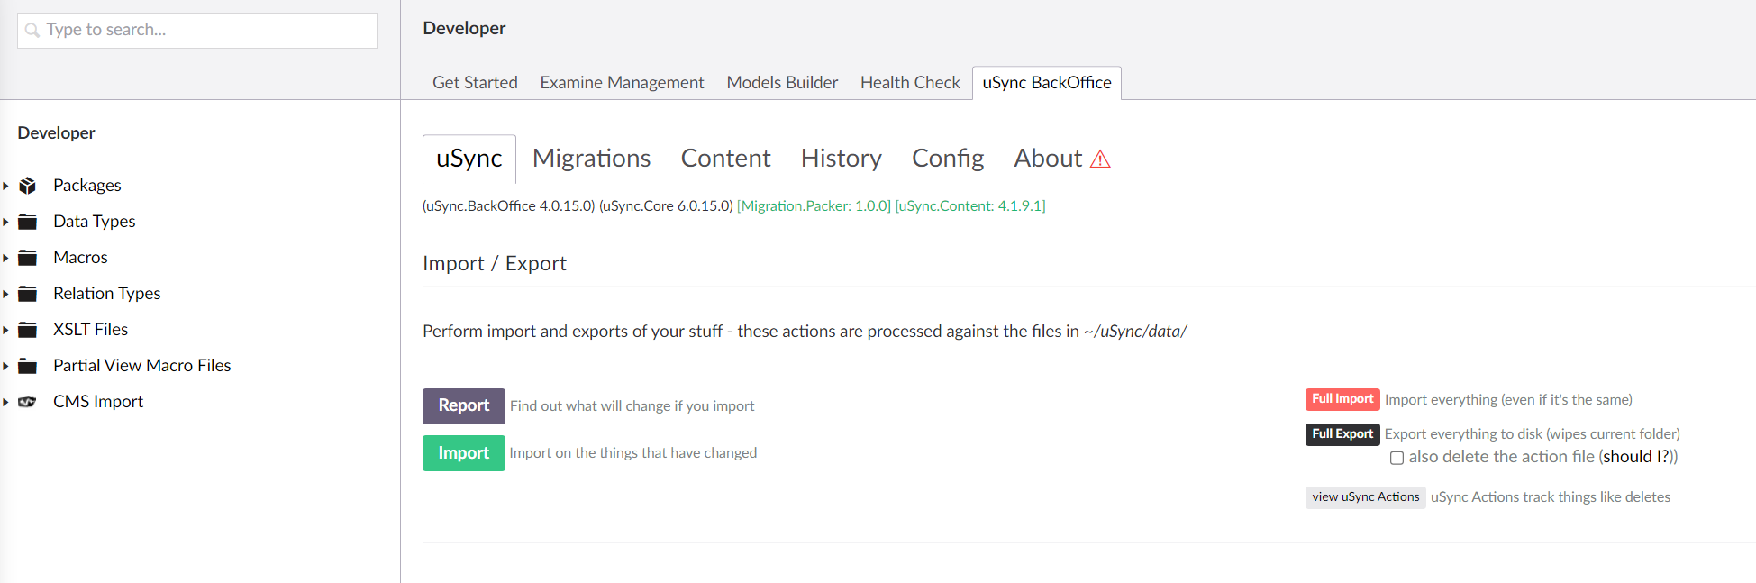
Task: Click view uSync Actions button
Action: (1366, 497)
